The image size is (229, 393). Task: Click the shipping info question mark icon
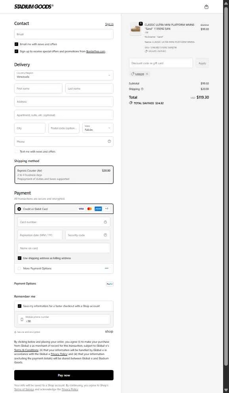coord(142,89)
